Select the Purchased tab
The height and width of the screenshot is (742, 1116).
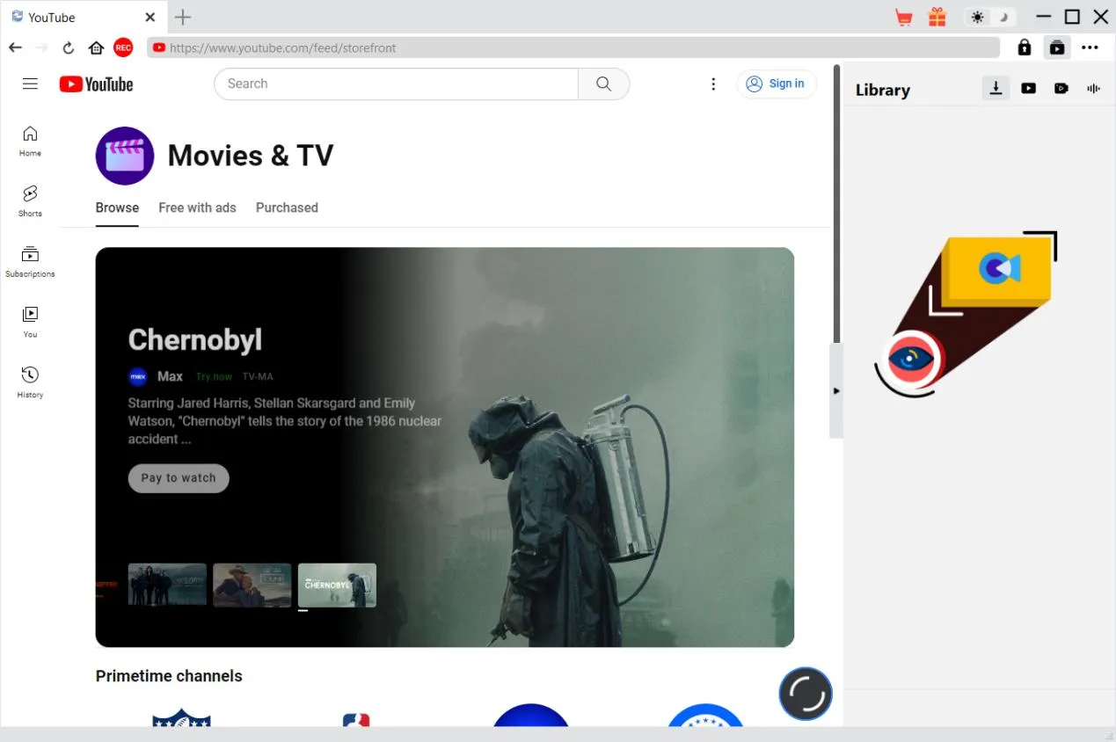(x=287, y=207)
